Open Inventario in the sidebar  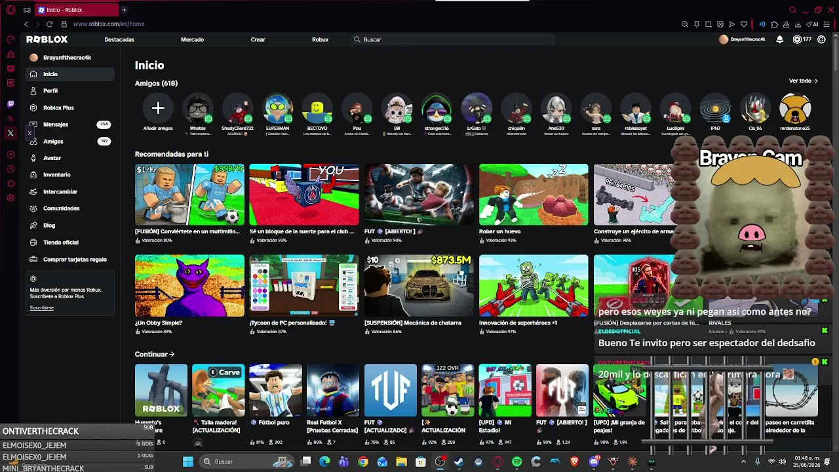coord(70,174)
